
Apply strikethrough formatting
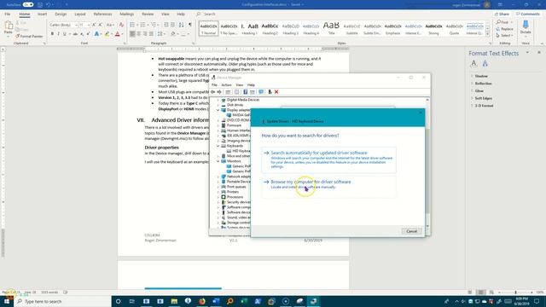(75, 34)
